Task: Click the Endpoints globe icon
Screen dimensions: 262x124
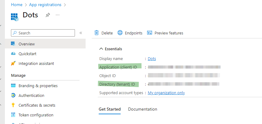Action: [120, 33]
